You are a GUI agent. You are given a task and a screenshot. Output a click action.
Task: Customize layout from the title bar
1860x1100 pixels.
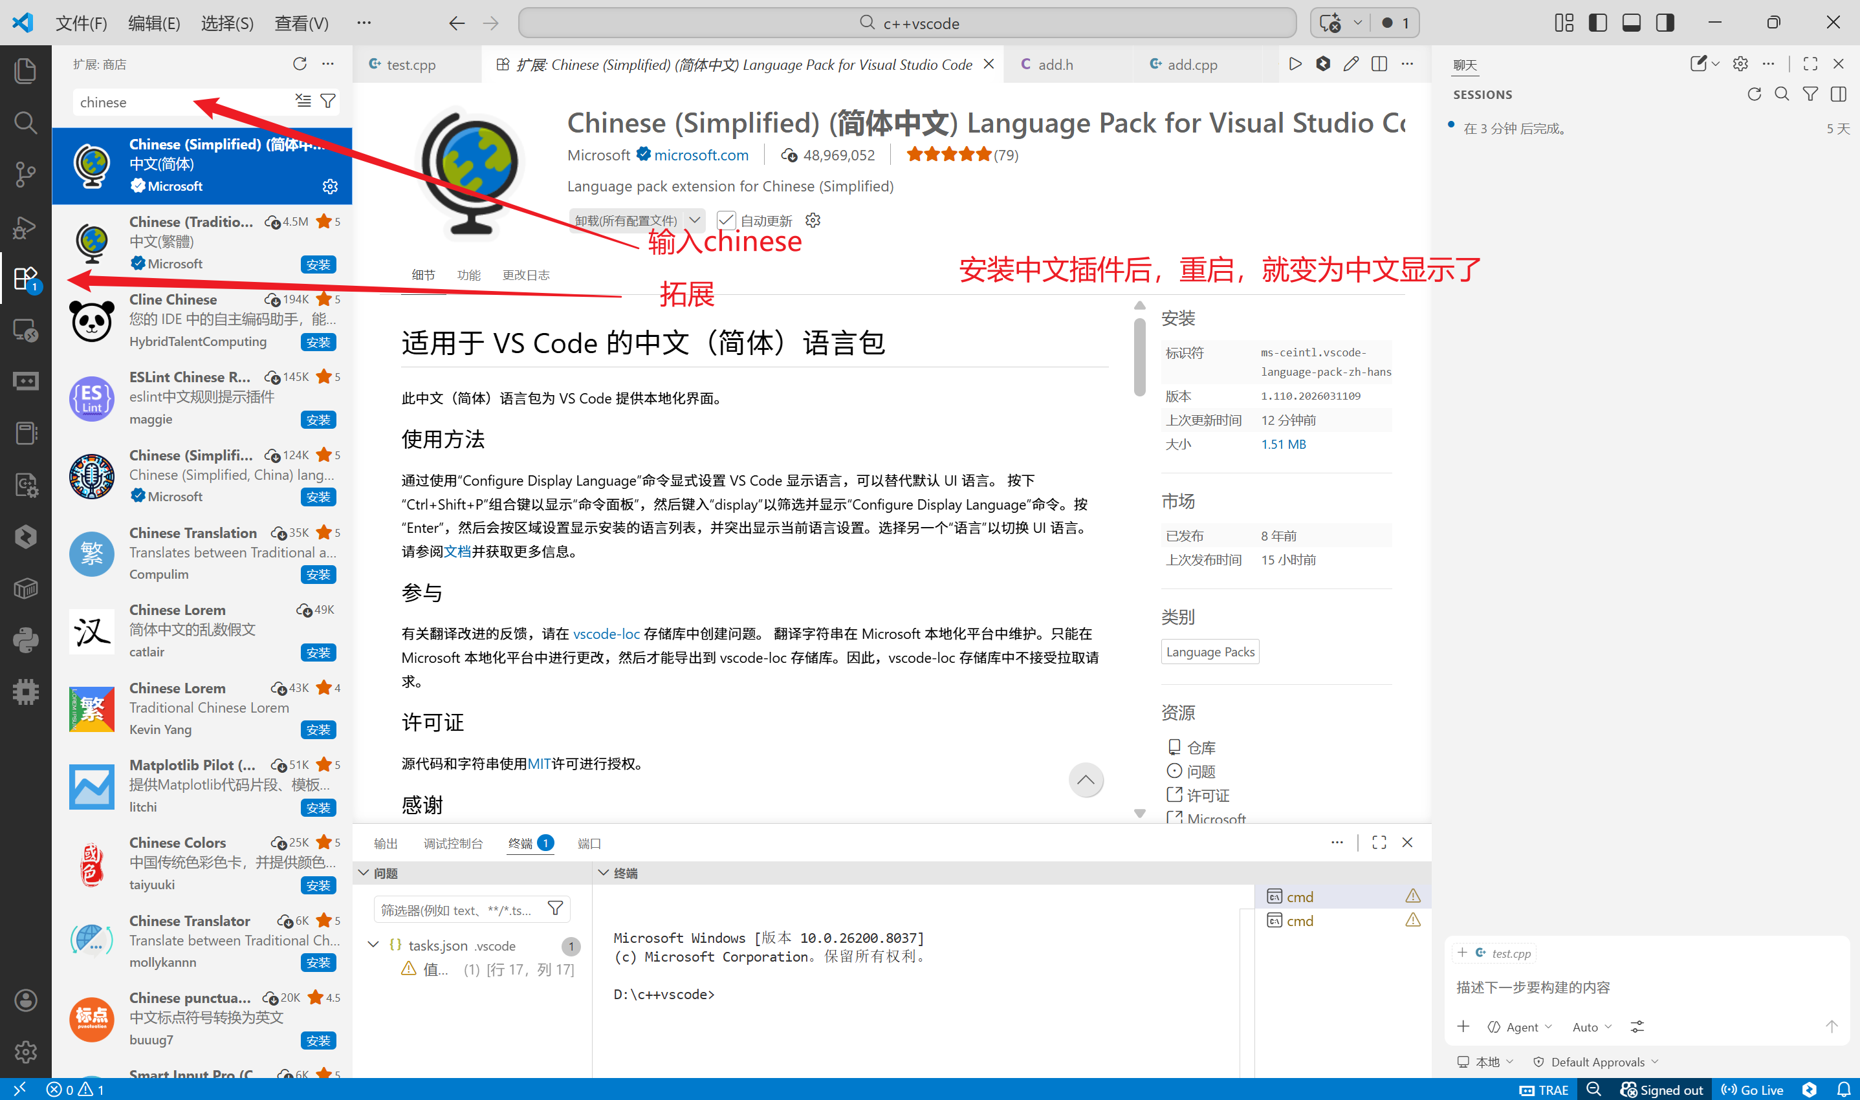(x=1564, y=23)
